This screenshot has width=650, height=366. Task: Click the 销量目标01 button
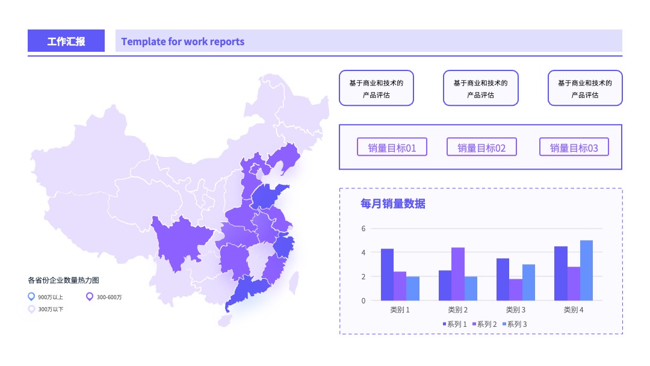[x=392, y=147]
